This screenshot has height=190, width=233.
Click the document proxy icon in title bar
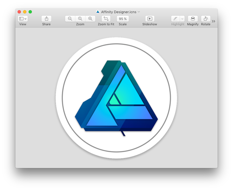point(98,12)
